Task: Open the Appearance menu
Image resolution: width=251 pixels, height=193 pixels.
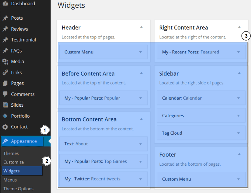Action: tap(24, 141)
